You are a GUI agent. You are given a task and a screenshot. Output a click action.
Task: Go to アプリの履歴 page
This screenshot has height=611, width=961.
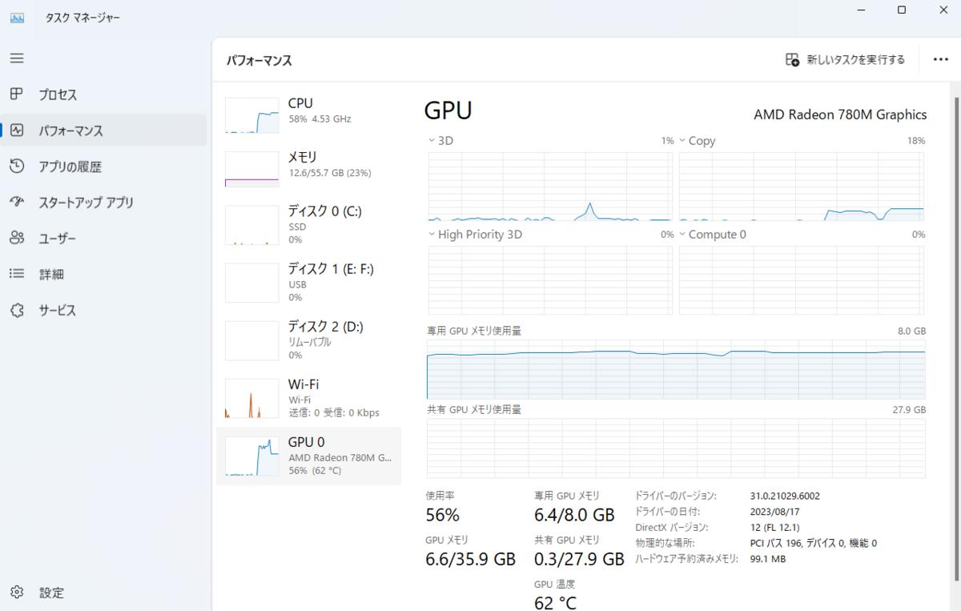click(x=103, y=167)
